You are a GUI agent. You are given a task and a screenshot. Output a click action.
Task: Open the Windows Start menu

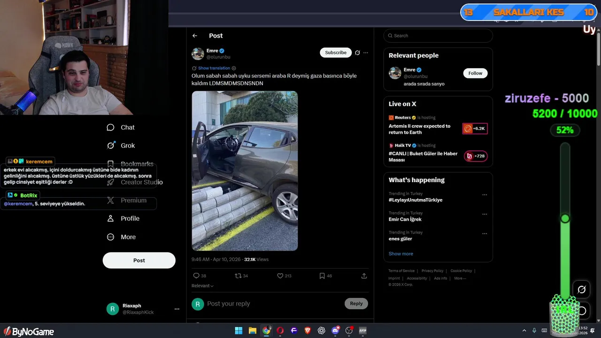tap(239, 330)
